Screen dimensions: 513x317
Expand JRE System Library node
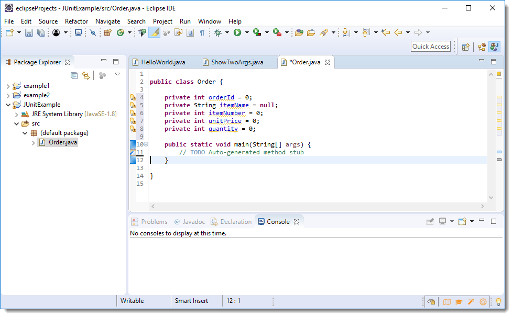pyautogui.click(x=16, y=115)
